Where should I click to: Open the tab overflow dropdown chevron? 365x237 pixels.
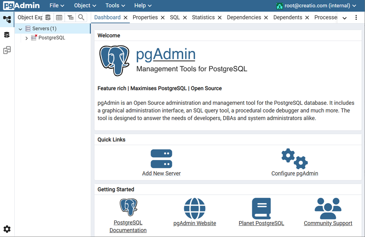pyautogui.click(x=345, y=18)
